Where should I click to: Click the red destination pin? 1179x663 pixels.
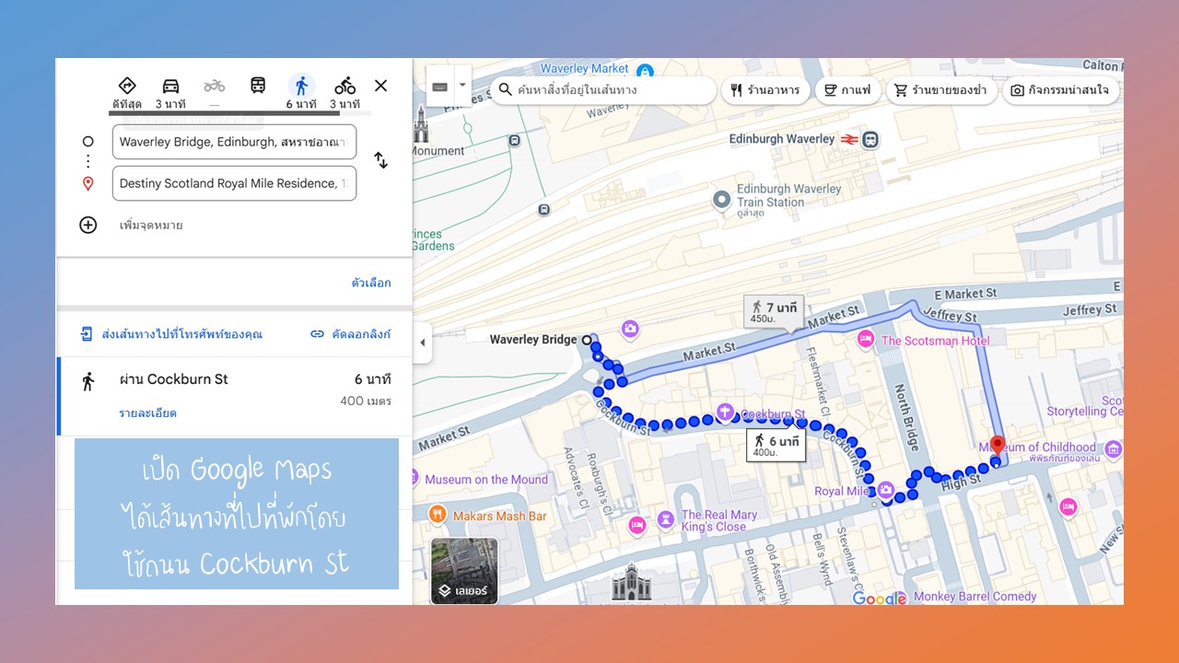click(997, 445)
